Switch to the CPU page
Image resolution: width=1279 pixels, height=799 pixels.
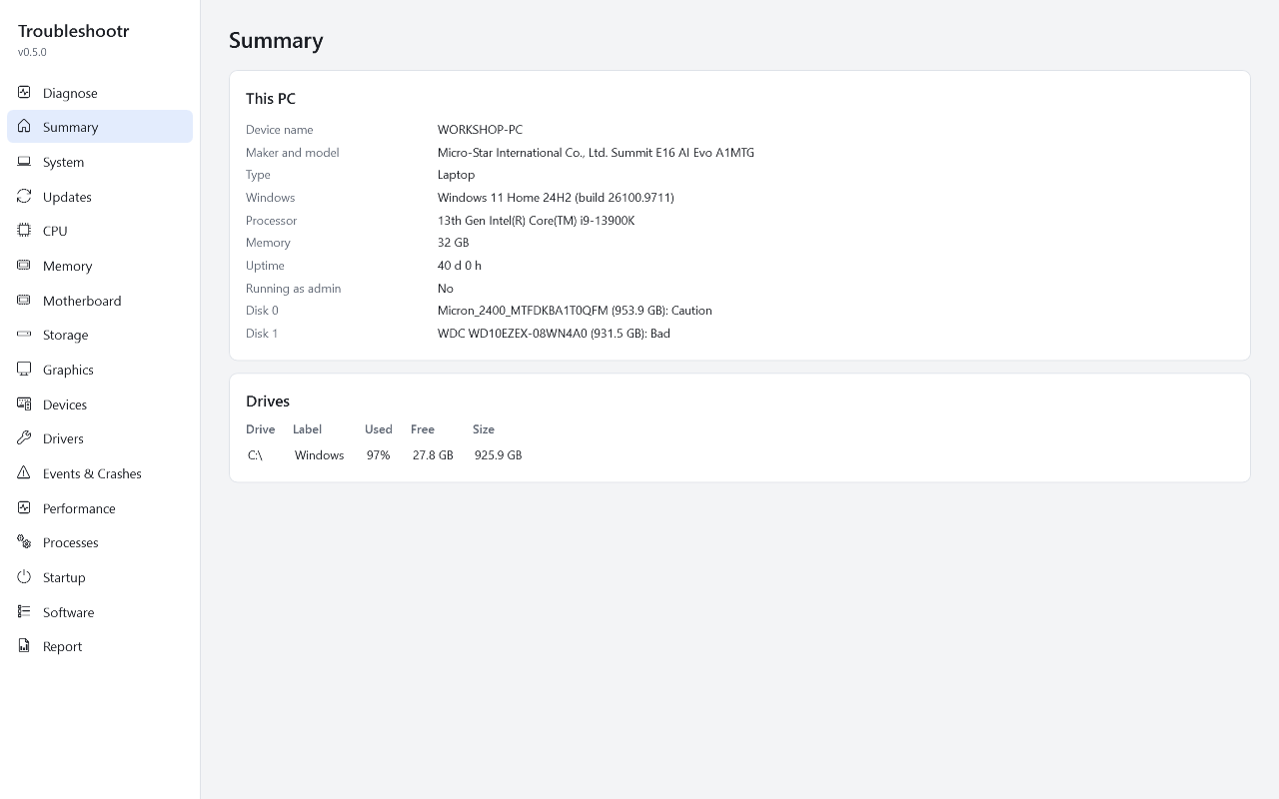(x=100, y=231)
